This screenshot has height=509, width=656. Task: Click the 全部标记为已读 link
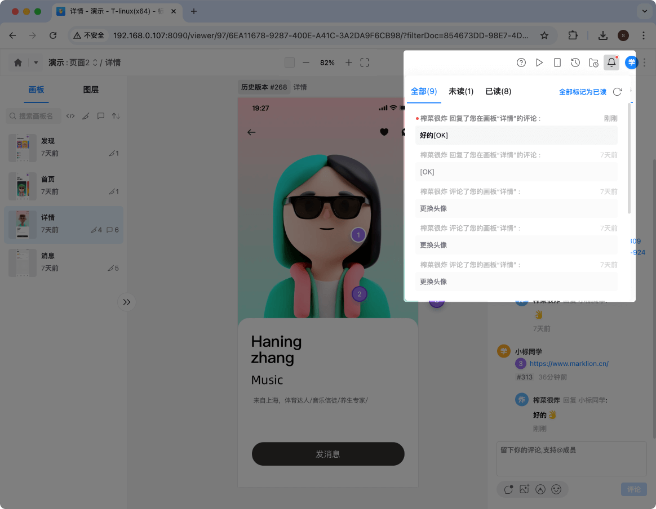pos(583,91)
